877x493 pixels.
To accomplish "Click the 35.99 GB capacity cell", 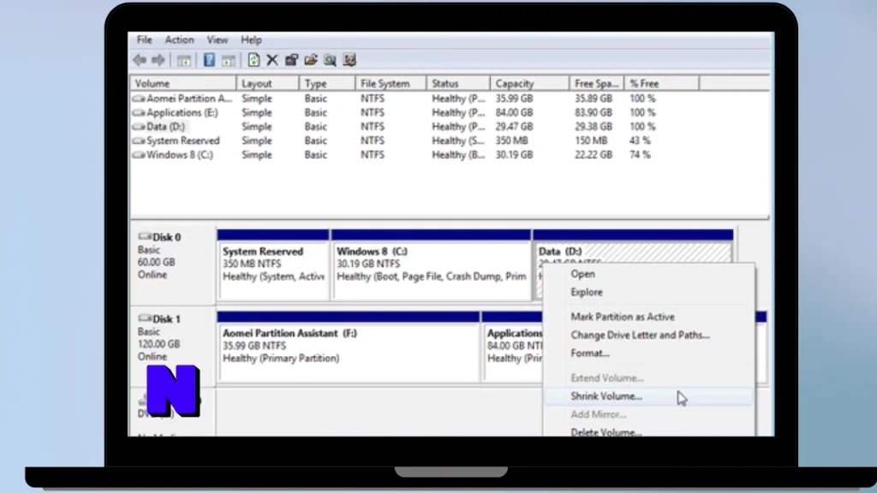I will 514,98.
